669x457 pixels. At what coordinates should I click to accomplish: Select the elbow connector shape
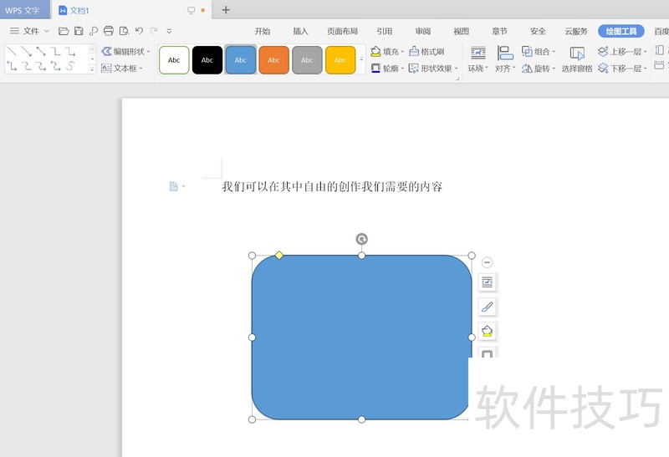[55, 52]
